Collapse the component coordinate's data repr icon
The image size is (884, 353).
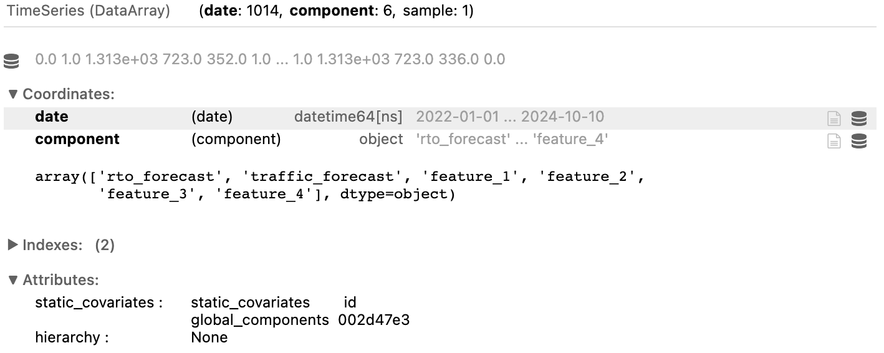click(858, 141)
